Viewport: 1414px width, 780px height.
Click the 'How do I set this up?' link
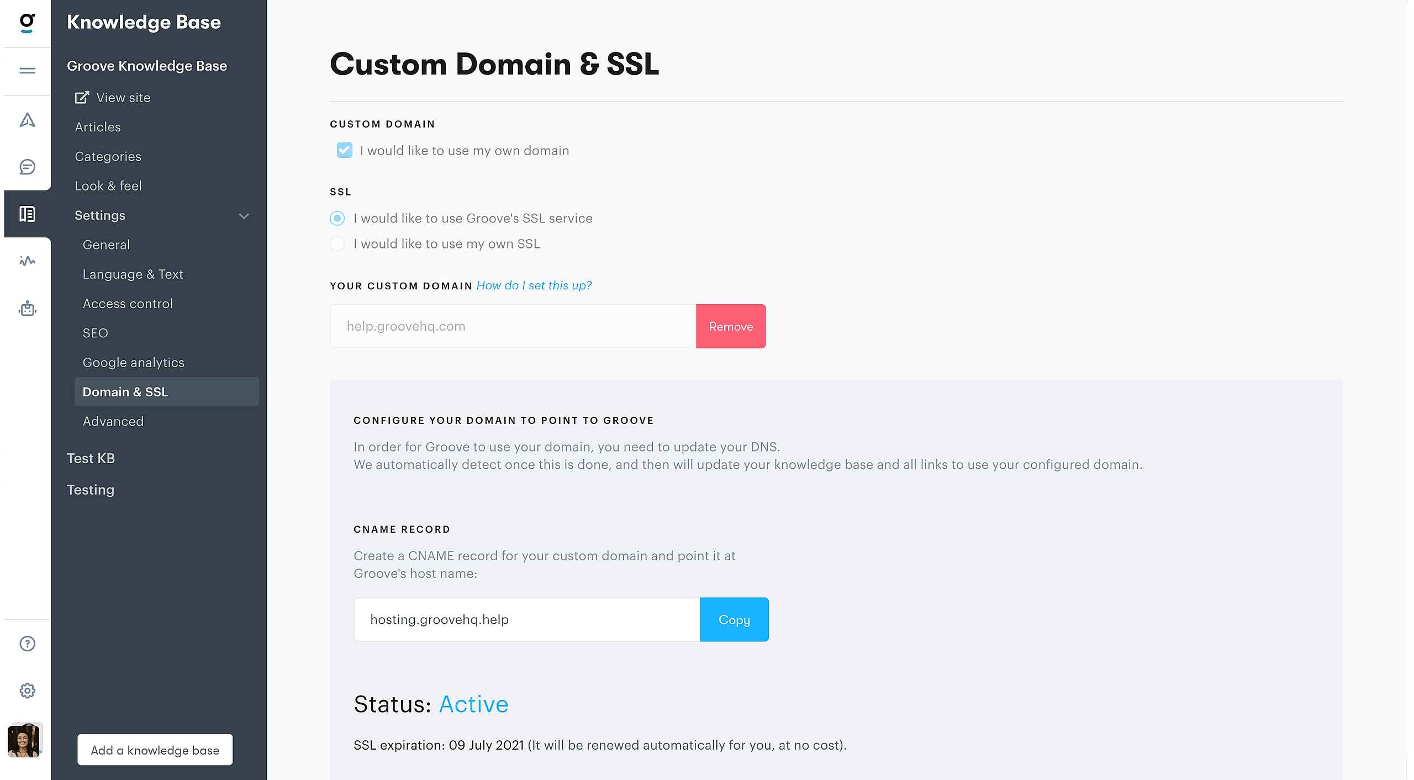point(534,285)
